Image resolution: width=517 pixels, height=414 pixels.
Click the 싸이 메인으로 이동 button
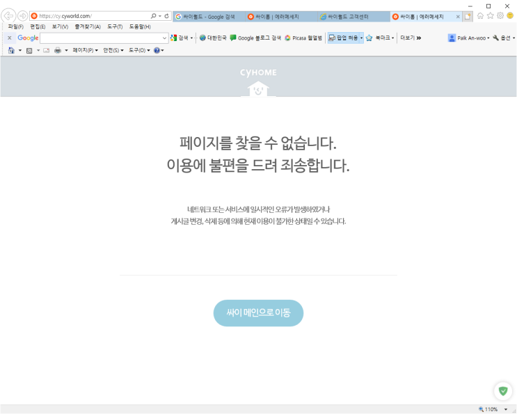pos(259,313)
